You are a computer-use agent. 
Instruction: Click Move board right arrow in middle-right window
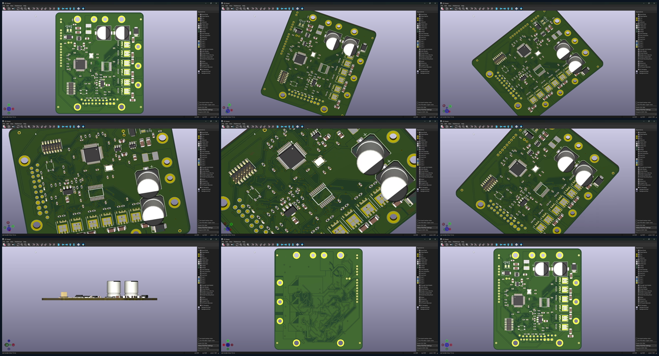click(x=505, y=127)
